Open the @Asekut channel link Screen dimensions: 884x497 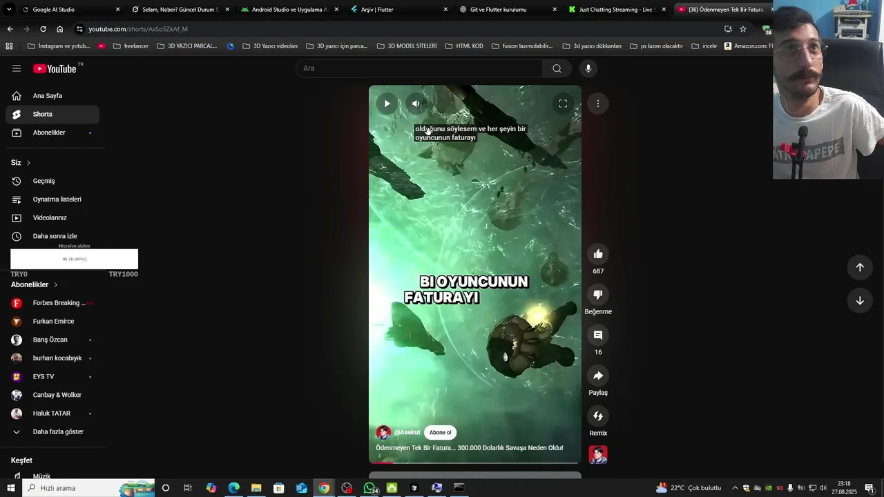point(407,433)
